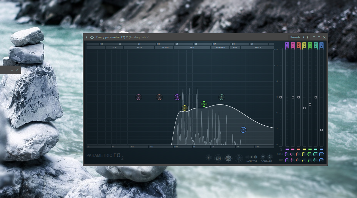This screenshot has height=198, width=357.
Task: Select band 1 node on the EQ graph
Action: tap(177, 97)
